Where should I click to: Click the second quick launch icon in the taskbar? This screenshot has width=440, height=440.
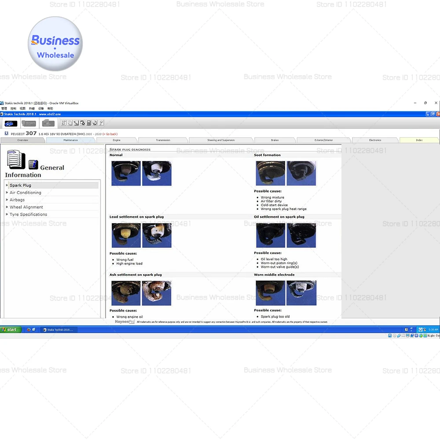coord(34,330)
